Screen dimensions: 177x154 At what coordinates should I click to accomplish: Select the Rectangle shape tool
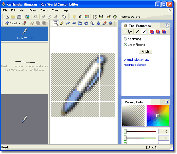tap(80, 23)
